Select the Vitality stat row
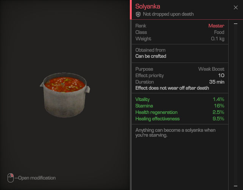Image resolution: width=243 pixels, height=190 pixels. pyautogui.click(x=180, y=99)
